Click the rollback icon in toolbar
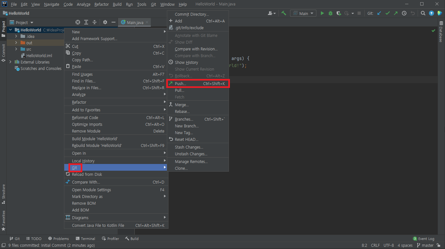This screenshot has width=445, height=249. [413, 13]
